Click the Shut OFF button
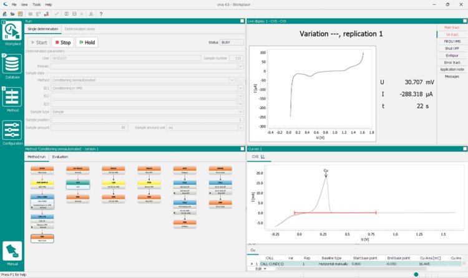468x278 pixels. coord(452,49)
